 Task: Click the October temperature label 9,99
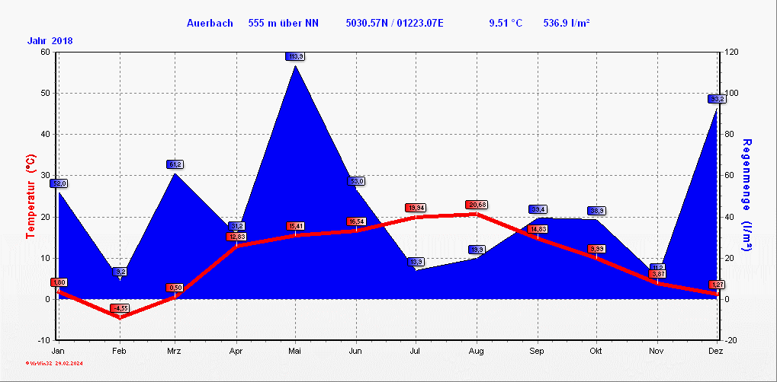[x=596, y=249]
